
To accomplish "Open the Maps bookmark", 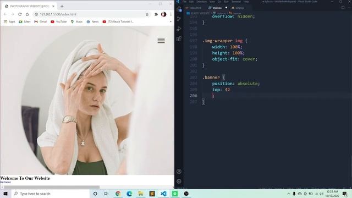I will coord(76,22).
